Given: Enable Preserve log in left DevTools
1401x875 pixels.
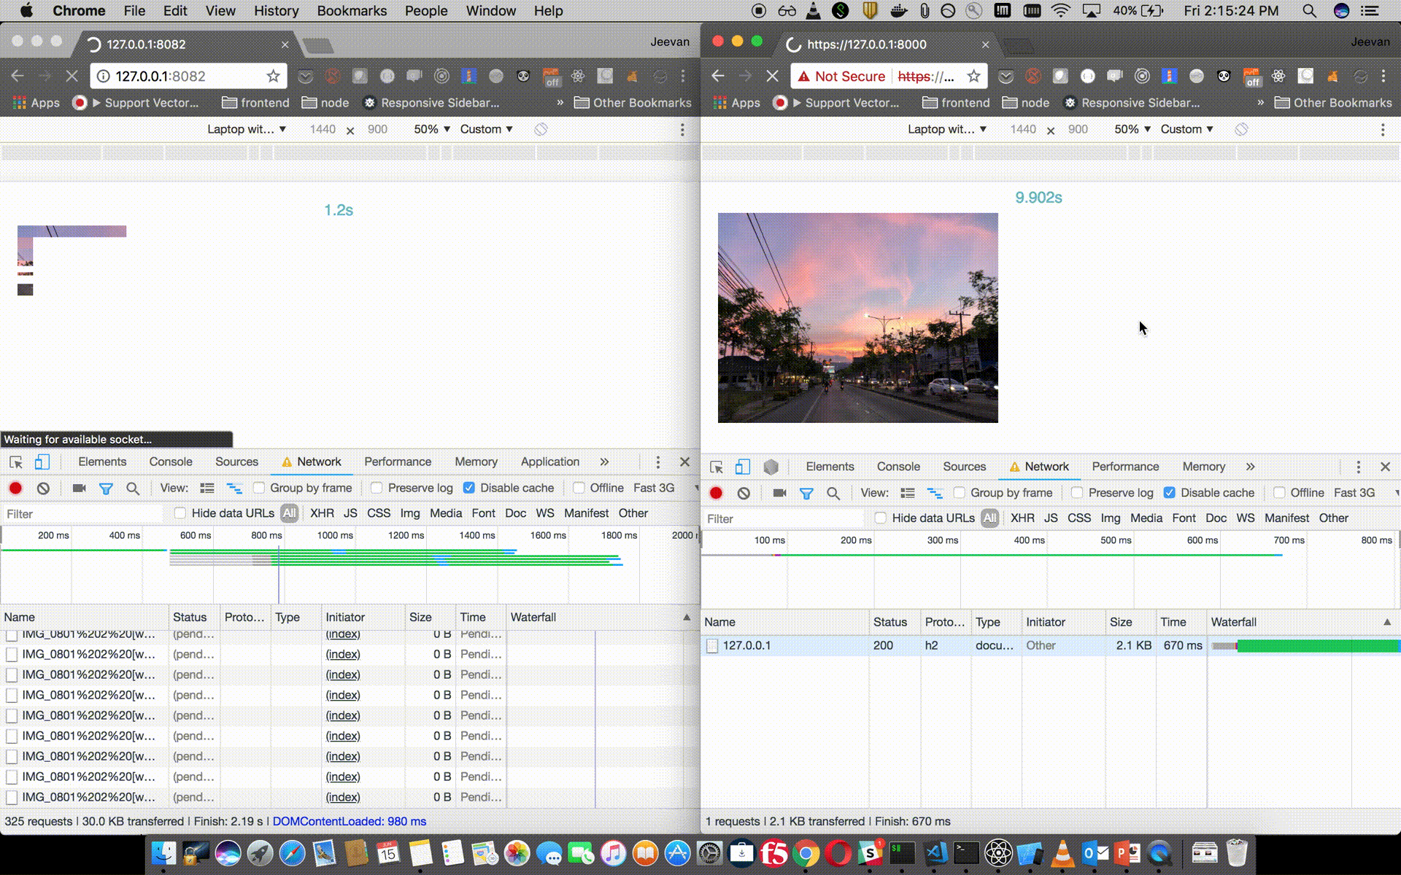Looking at the screenshot, I should (x=377, y=488).
